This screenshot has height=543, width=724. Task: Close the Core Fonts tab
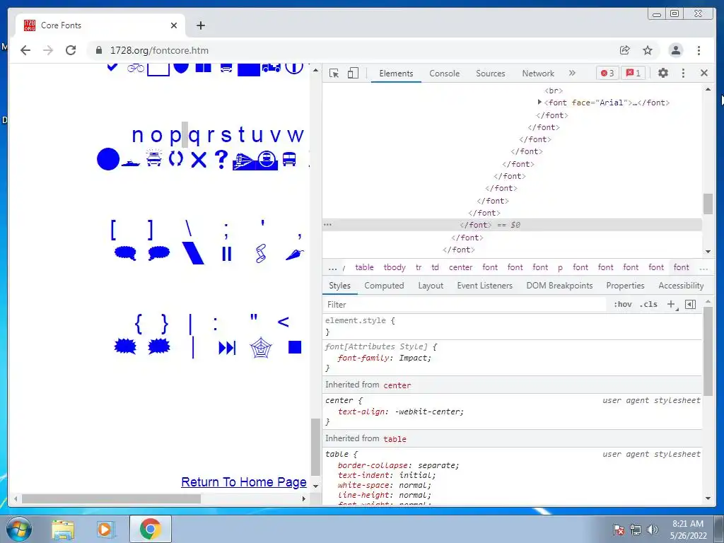coord(174,25)
